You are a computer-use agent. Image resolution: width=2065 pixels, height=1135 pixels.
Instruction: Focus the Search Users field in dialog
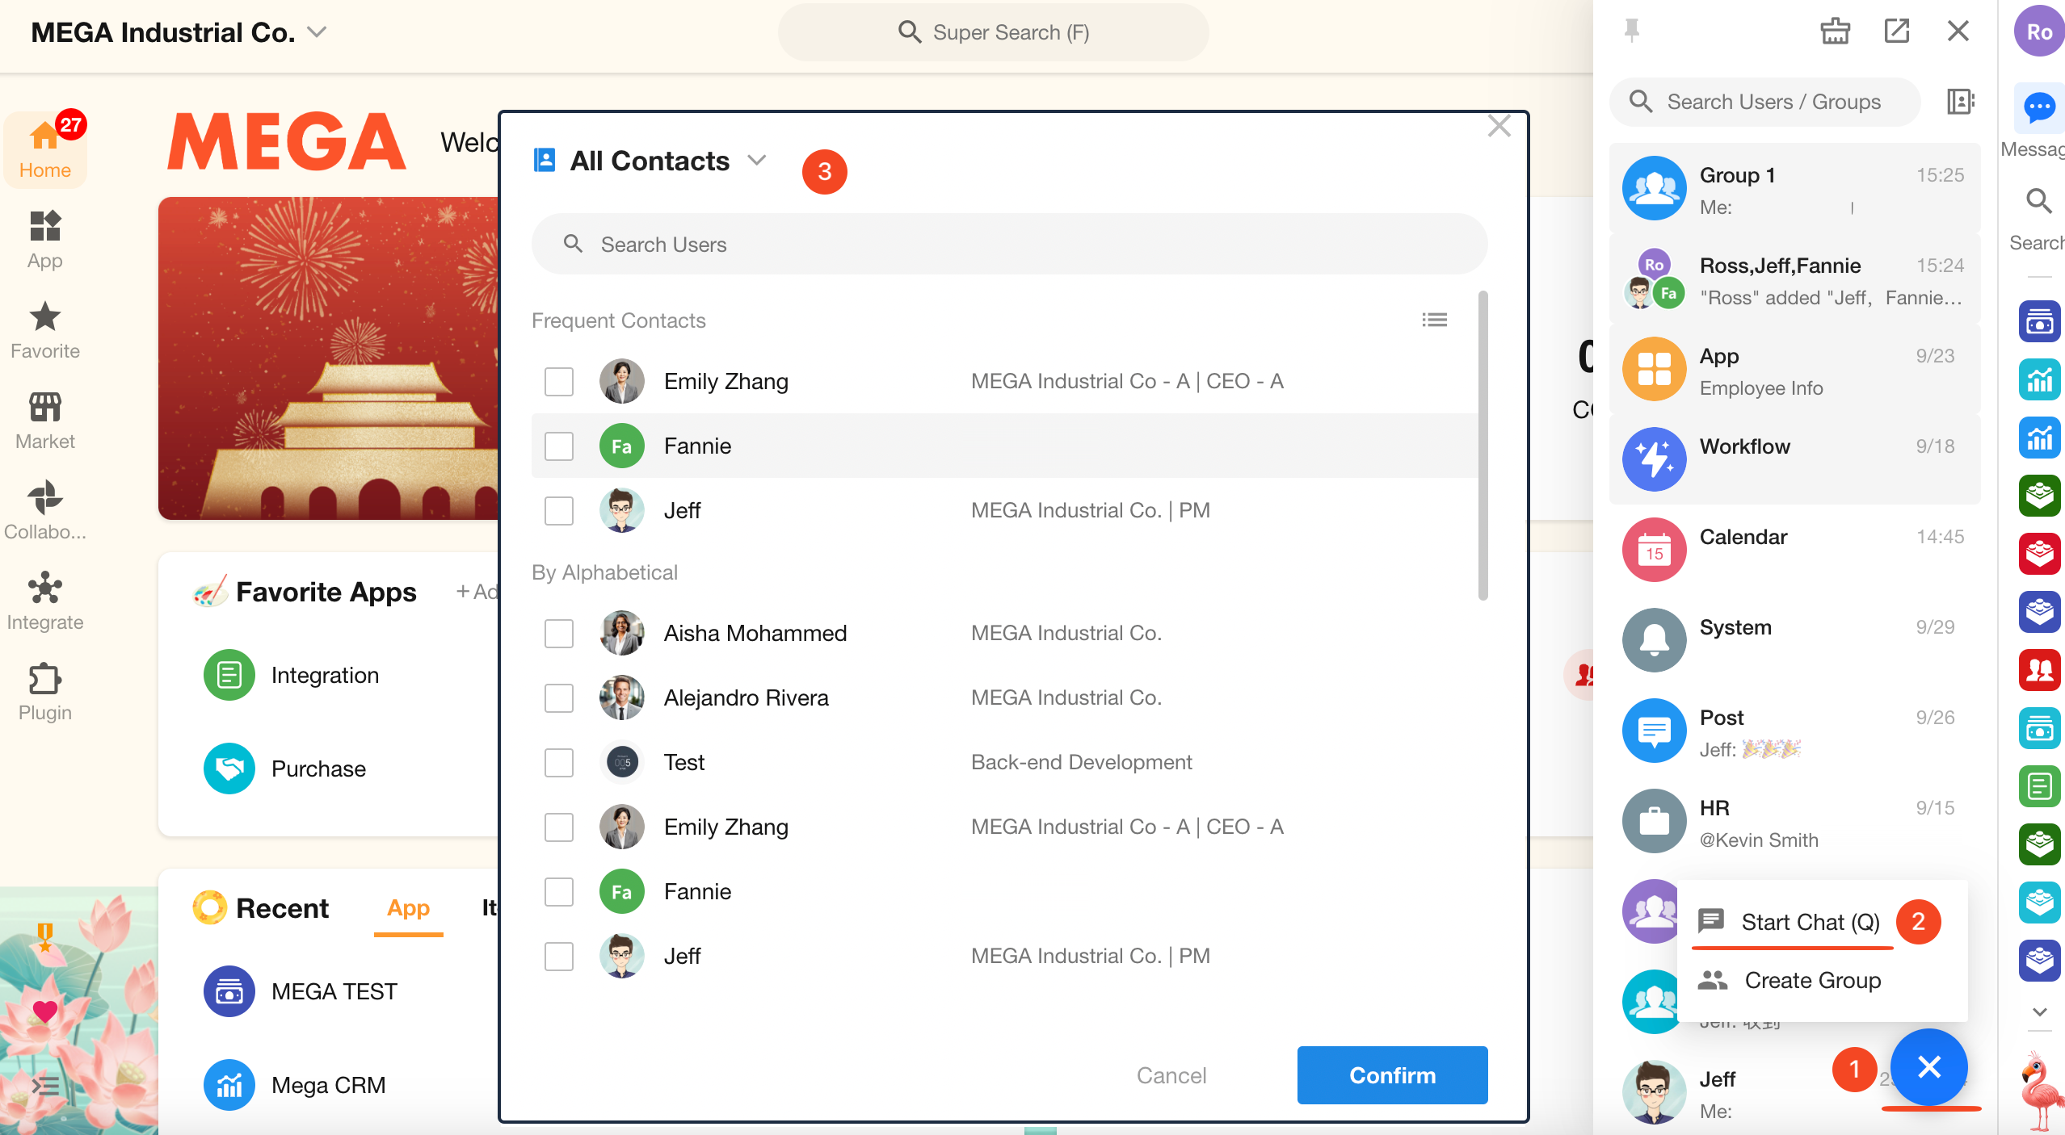(1008, 245)
